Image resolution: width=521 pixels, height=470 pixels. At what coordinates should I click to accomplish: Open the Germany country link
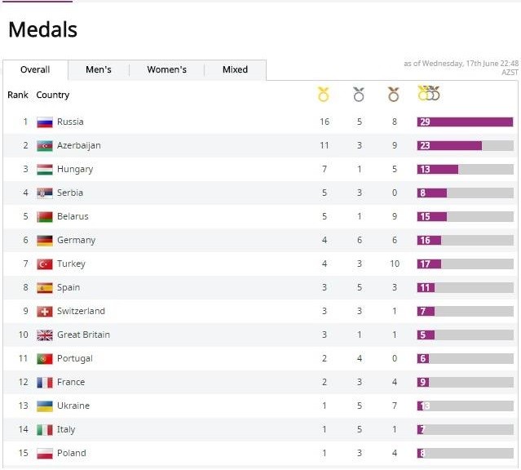pyautogui.click(x=76, y=241)
